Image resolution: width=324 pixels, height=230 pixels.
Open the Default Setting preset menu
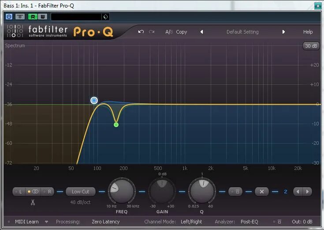(242, 32)
